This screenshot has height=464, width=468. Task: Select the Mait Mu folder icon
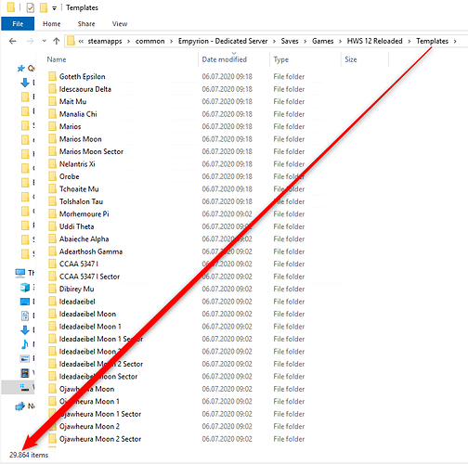[x=52, y=101]
